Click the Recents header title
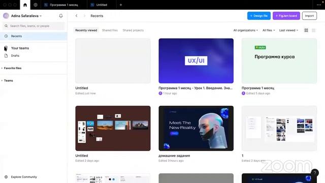This screenshot has width=325, height=183. click(97, 16)
